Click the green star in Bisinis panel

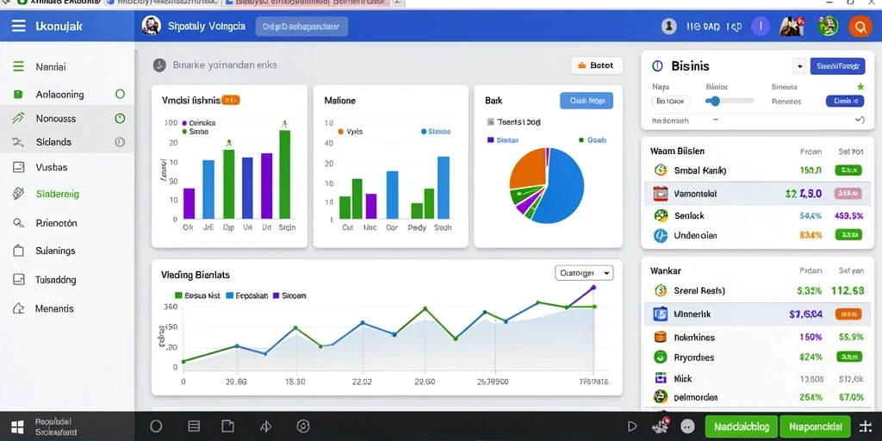(x=860, y=87)
